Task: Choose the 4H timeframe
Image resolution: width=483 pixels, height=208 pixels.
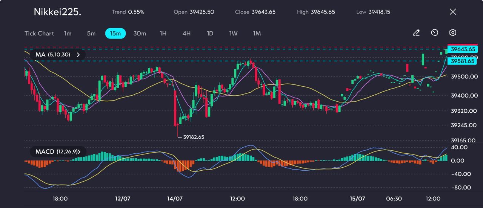Action: pos(186,34)
